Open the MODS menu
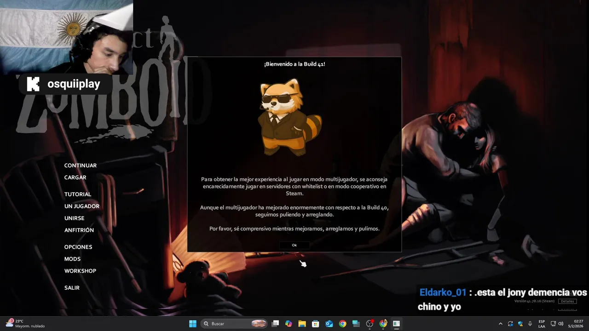589x331 pixels. click(x=73, y=259)
